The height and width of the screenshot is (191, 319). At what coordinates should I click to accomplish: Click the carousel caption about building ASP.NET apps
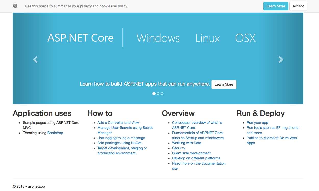pos(145,84)
